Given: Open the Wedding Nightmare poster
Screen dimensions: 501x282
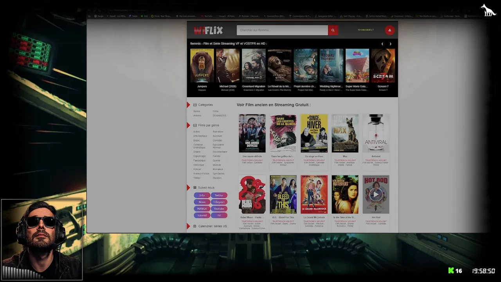Looking at the screenshot, I should [x=331, y=65].
